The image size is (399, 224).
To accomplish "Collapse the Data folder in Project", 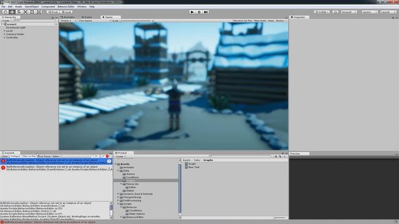I will pyautogui.click(x=118, y=170).
